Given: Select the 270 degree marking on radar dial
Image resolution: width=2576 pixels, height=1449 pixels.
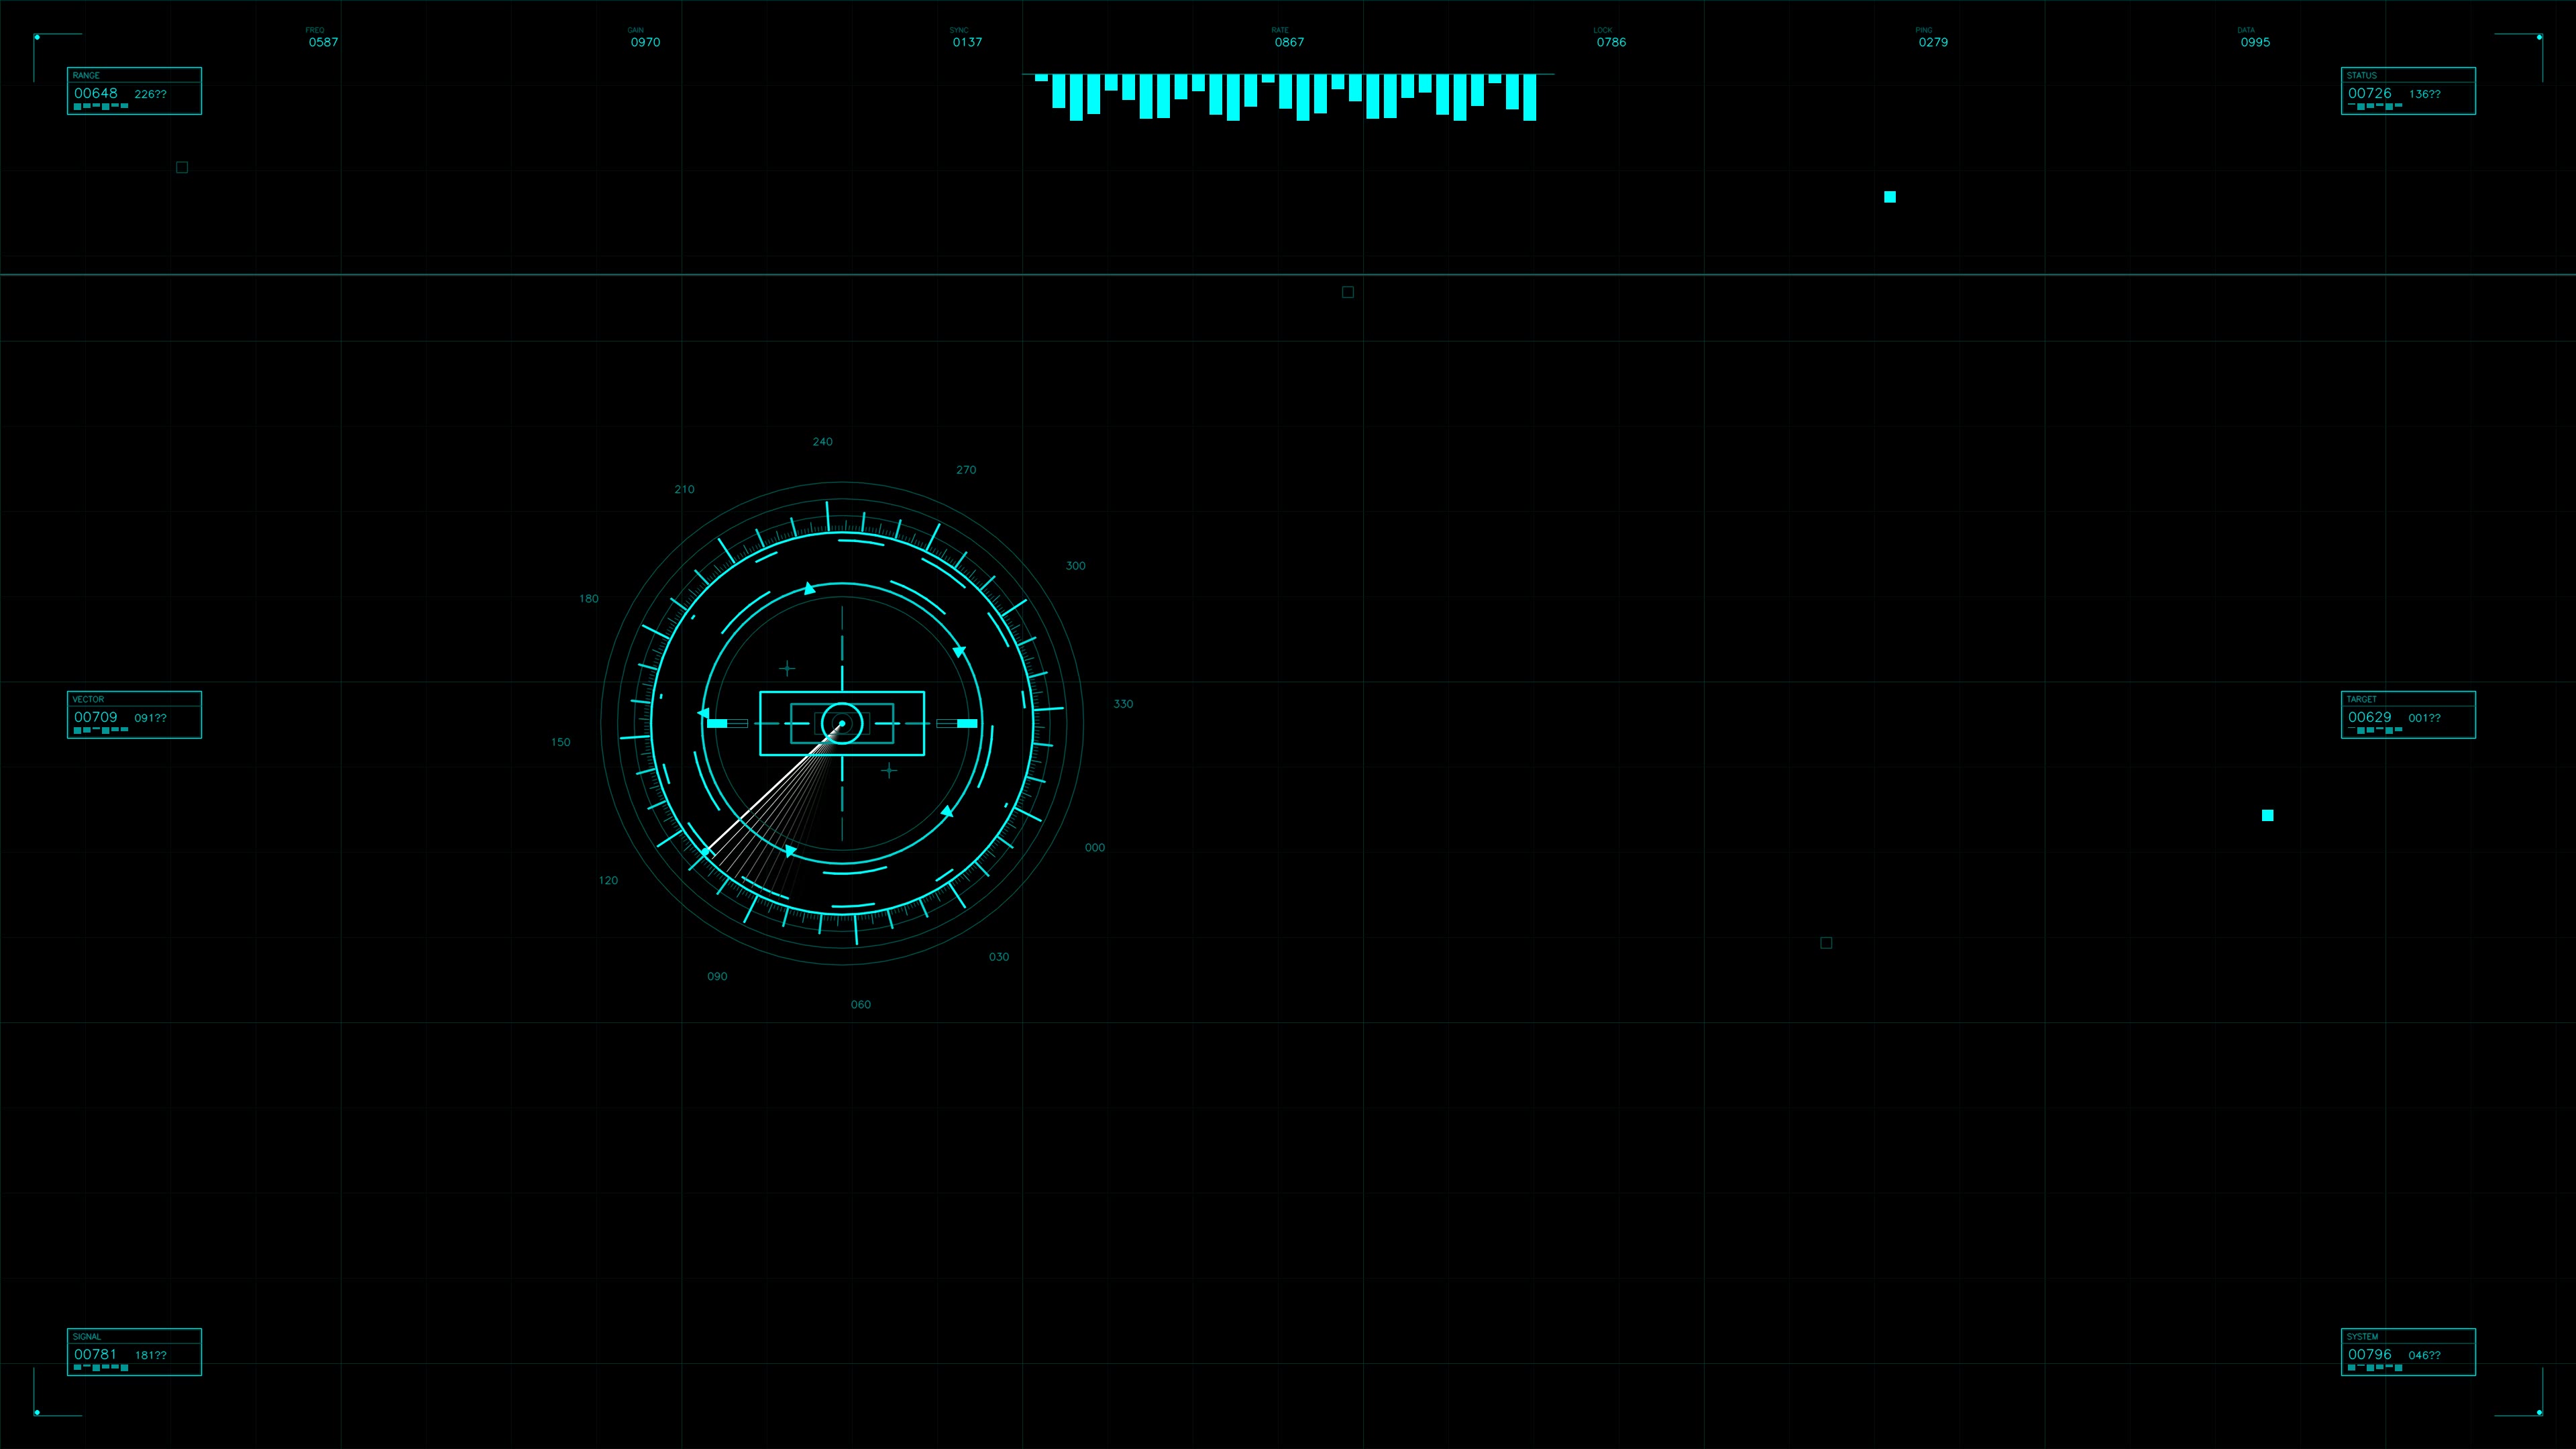Looking at the screenshot, I should [x=966, y=469].
